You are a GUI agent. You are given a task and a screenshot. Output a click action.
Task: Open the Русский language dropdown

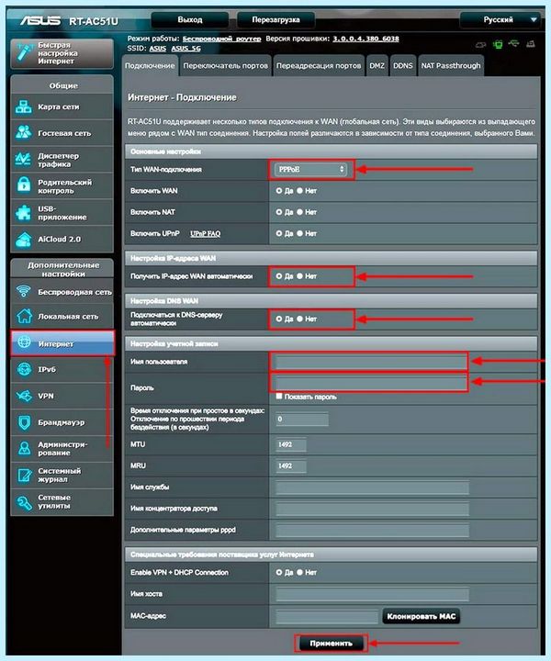click(500, 20)
